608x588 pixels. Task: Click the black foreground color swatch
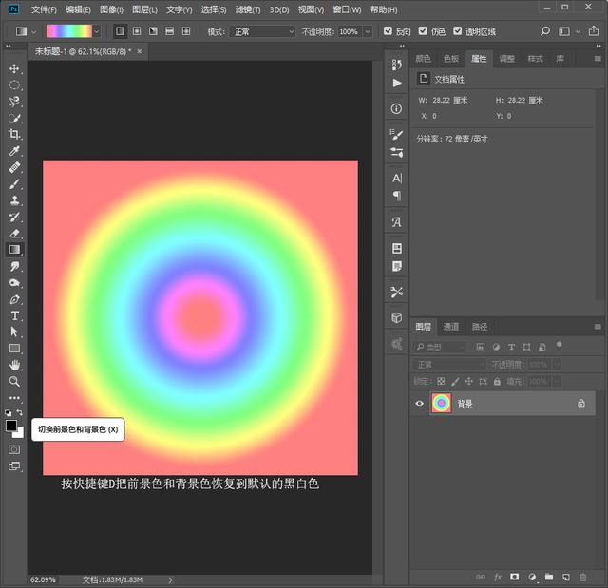coord(10,426)
